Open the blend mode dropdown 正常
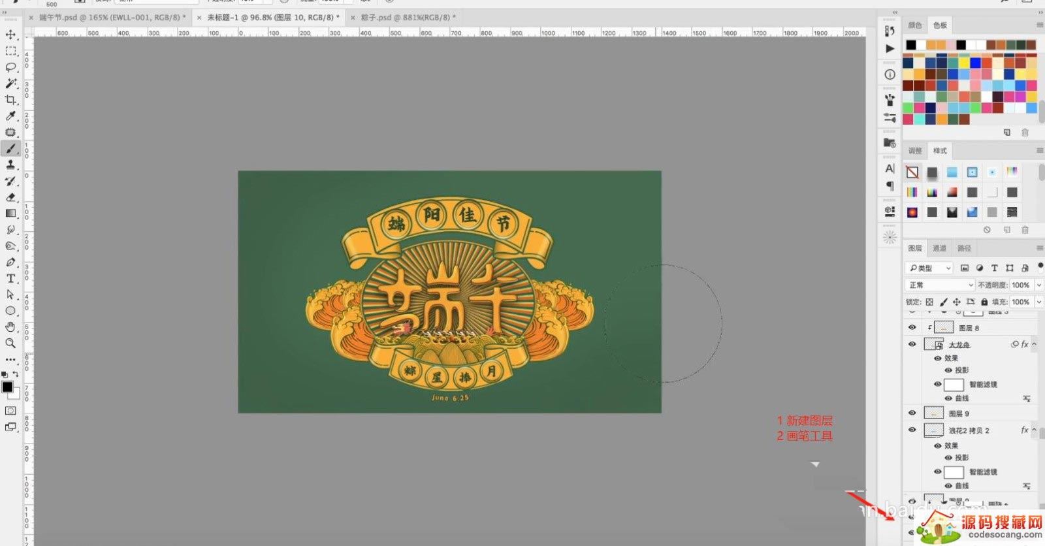This screenshot has width=1045, height=546. click(939, 285)
